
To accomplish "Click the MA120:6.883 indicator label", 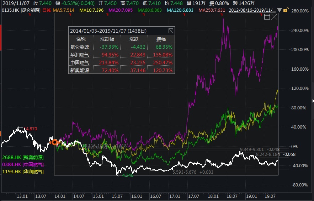I will (x=180, y=10).
